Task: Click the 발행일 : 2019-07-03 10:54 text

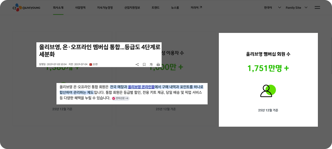Action: coord(53,64)
